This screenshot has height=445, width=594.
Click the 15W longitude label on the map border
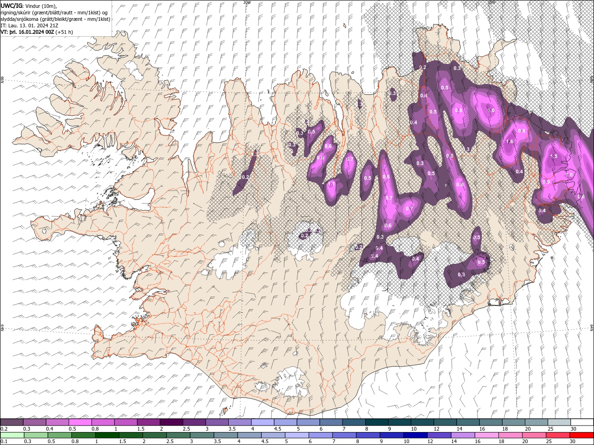[x=491, y=2]
